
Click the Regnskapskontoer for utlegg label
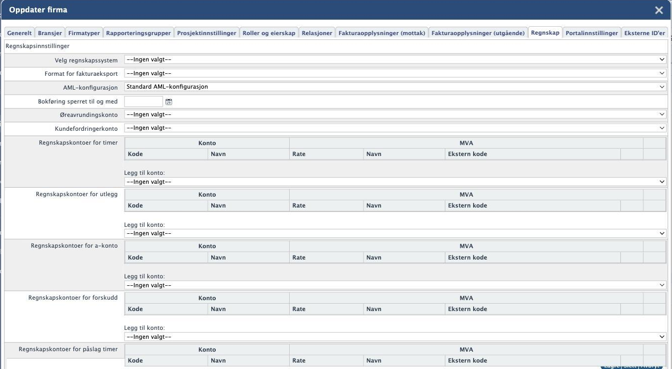point(77,194)
